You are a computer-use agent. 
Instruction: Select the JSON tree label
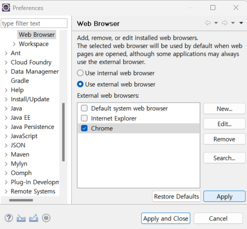(18, 145)
